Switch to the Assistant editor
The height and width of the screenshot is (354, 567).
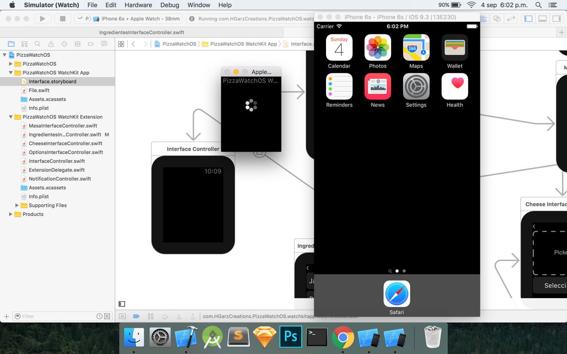coord(497,19)
